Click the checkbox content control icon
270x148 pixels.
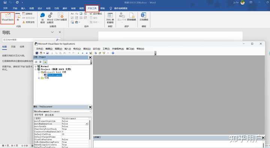click(x=72, y=18)
